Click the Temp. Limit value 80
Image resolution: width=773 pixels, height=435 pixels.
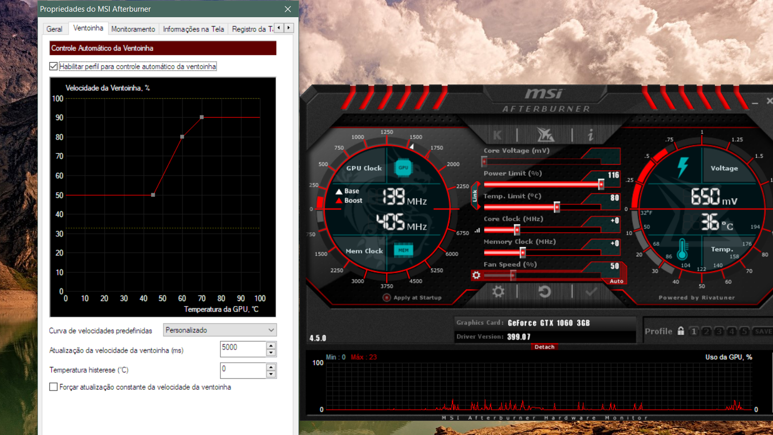[615, 198]
